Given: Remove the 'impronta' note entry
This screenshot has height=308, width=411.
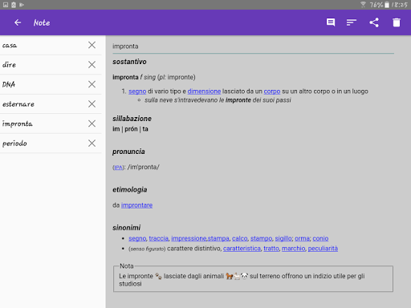Looking at the screenshot, I should pyautogui.click(x=92, y=124).
